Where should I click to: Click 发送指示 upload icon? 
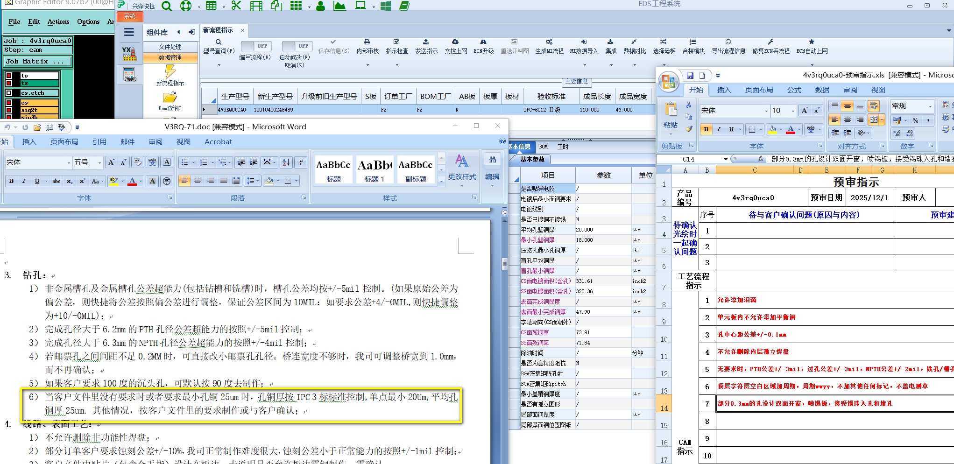coord(426,42)
